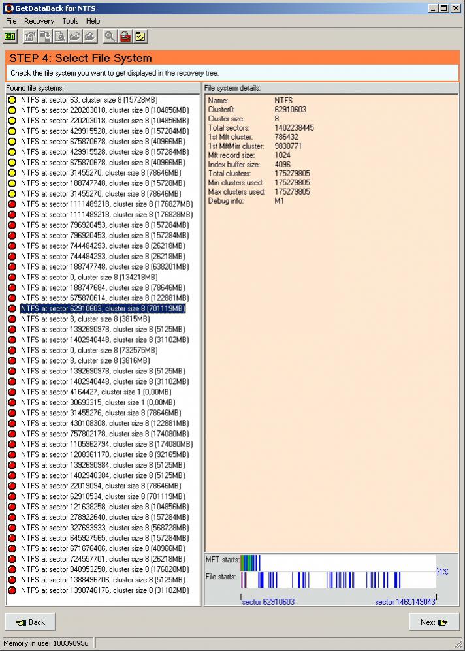Open the File menu

tap(11, 21)
